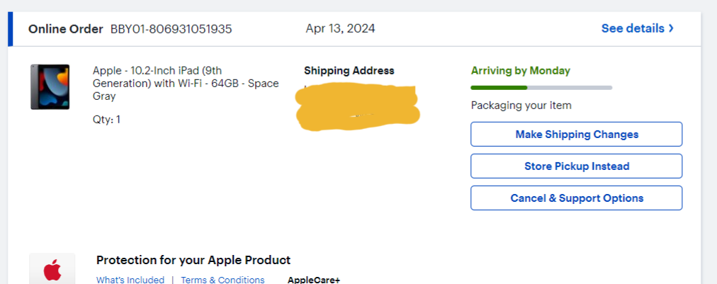Click the Packaging your item status
The height and width of the screenshot is (284, 717).
pyautogui.click(x=521, y=106)
